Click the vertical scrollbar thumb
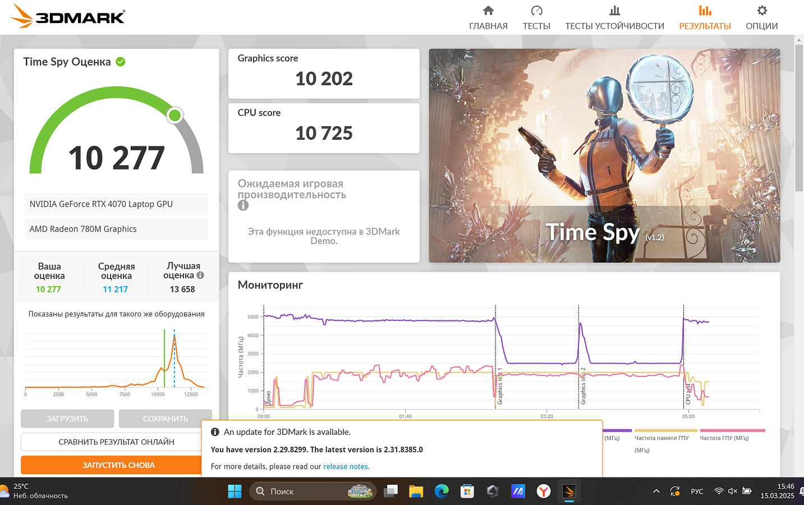This screenshot has width=804, height=505. pos(799,118)
